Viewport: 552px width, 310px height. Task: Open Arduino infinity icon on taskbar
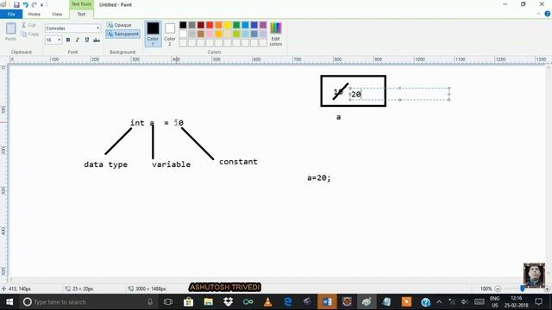[248, 302]
